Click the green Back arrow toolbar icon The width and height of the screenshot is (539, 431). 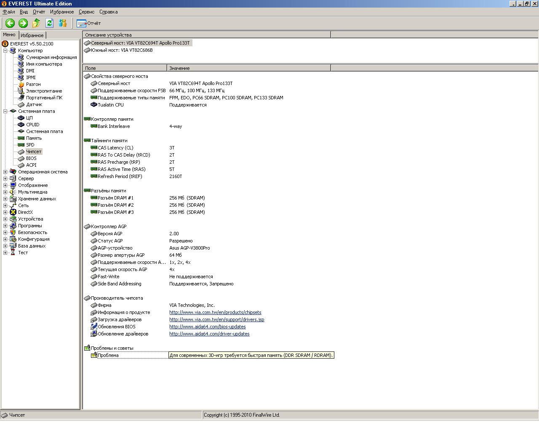coord(10,23)
